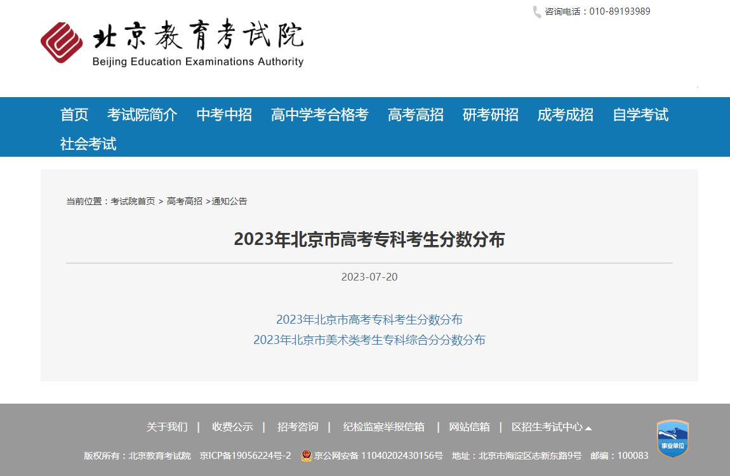Click the 通知公告 breadcrumb link
Screen dimensions: 730x476
tap(230, 201)
